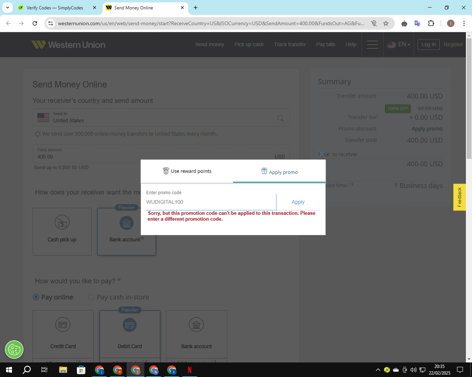
Task: Open the browser extensions puzzle icon
Action: click(431, 23)
